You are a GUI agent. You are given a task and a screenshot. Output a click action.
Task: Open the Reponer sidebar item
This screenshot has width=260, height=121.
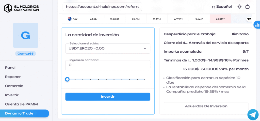click(13, 77)
